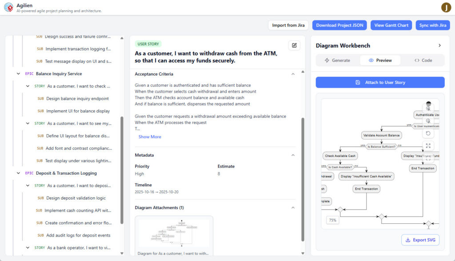
Task: Open Show More in Acceptance Criteria
Action: [150, 136]
